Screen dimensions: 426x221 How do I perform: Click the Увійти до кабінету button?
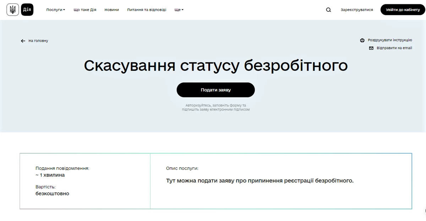click(x=403, y=10)
